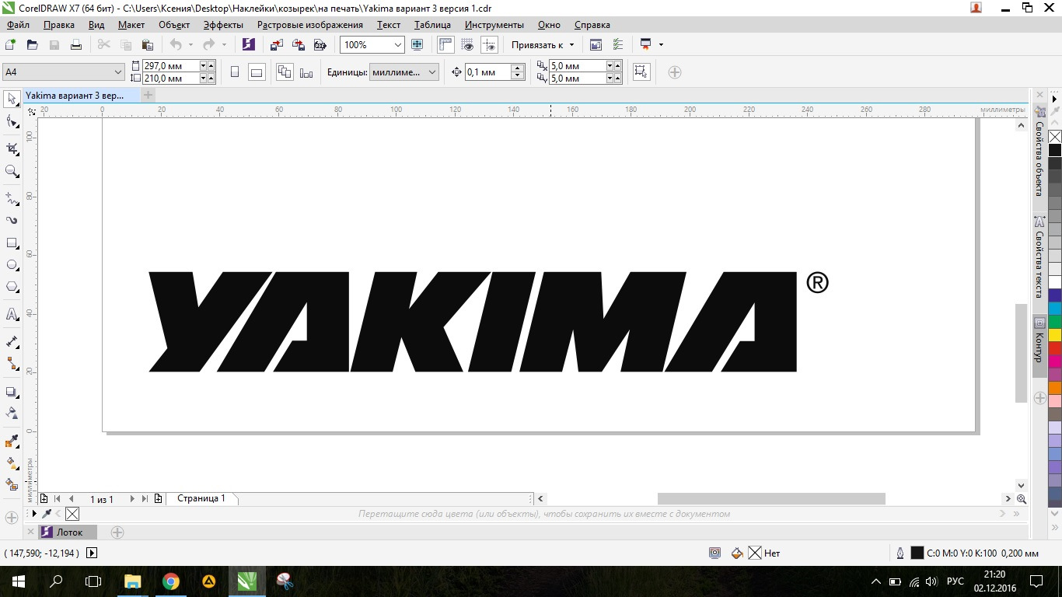
Task: Export the document
Action: (x=298, y=44)
